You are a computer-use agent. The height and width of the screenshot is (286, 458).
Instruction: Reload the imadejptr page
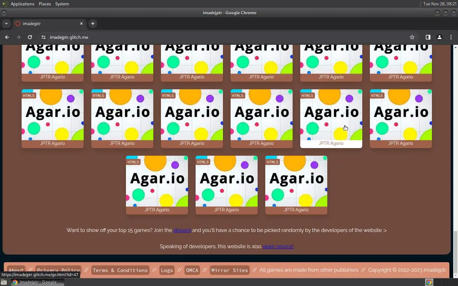30,37
